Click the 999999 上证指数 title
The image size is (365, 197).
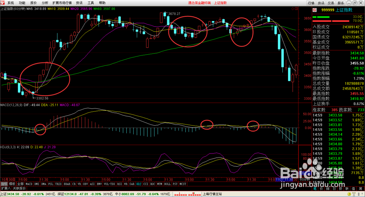337,10
